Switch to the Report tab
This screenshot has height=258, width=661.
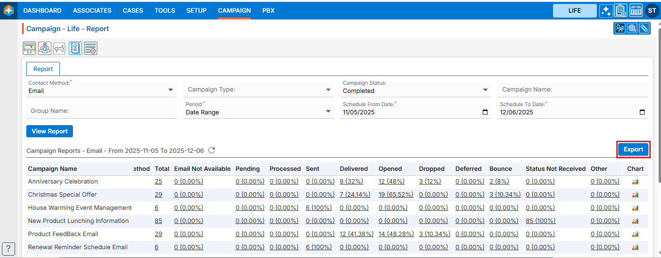pyautogui.click(x=43, y=69)
